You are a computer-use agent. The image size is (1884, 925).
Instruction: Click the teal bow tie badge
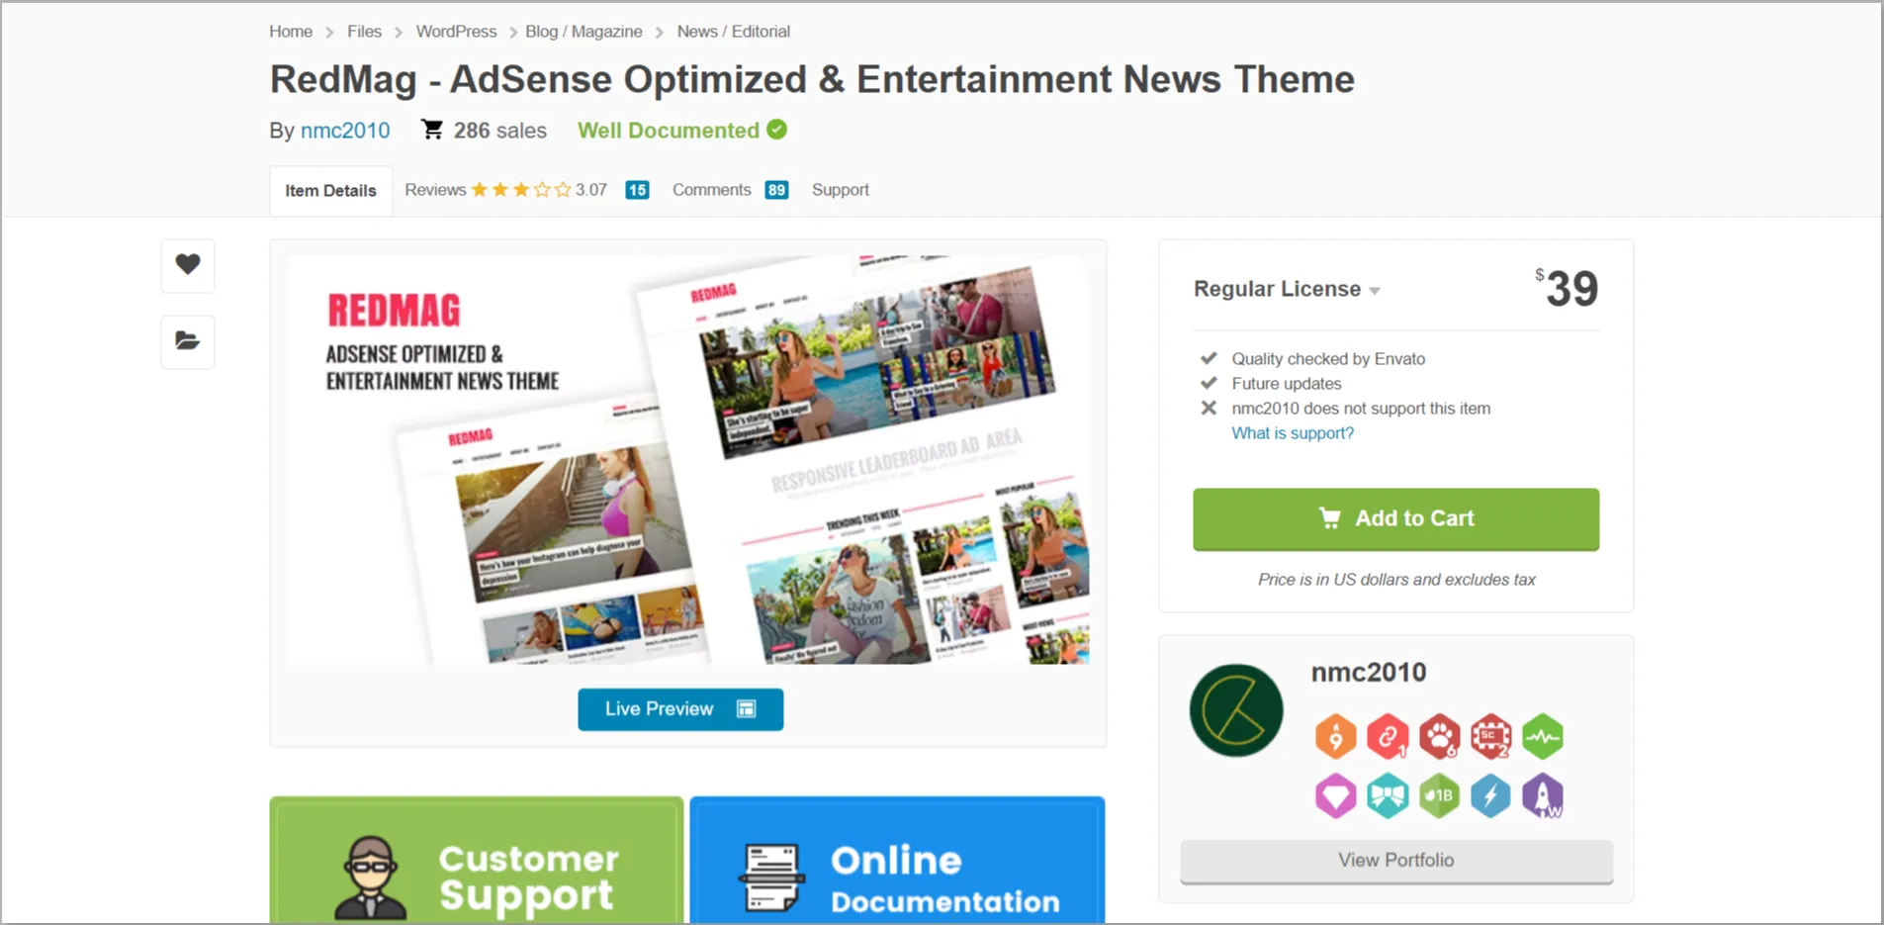pos(1388,795)
